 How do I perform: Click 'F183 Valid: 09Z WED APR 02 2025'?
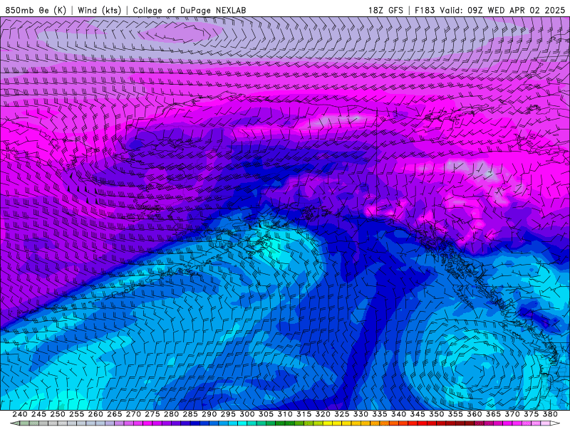point(489,11)
